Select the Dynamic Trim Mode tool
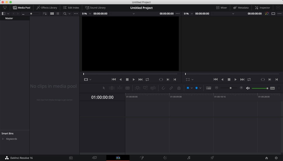The height and width of the screenshot is (161, 283). pyautogui.click(x=120, y=88)
